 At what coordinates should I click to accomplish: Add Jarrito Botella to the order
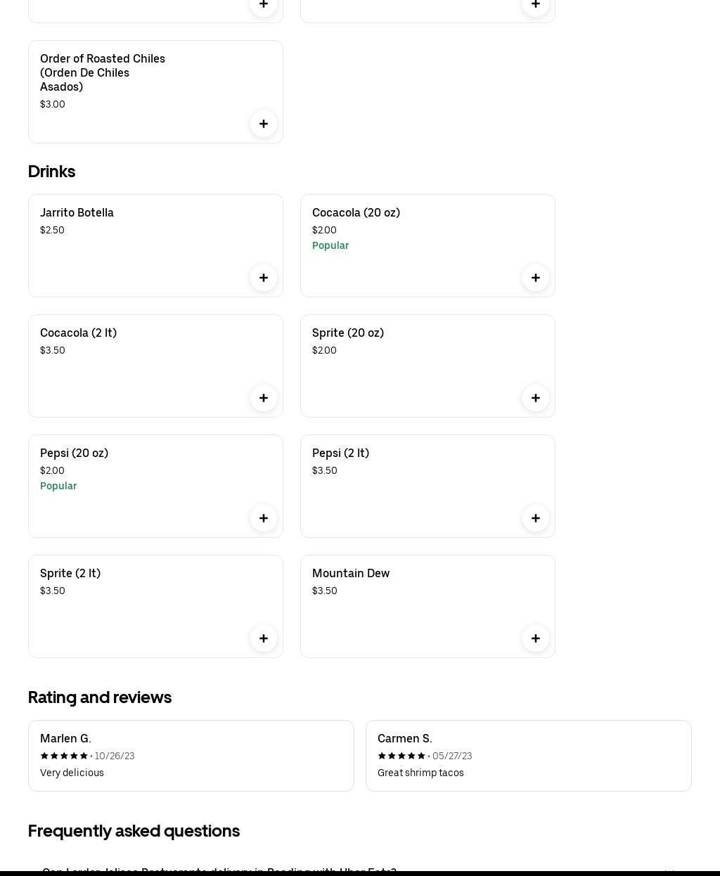[264, 278]
